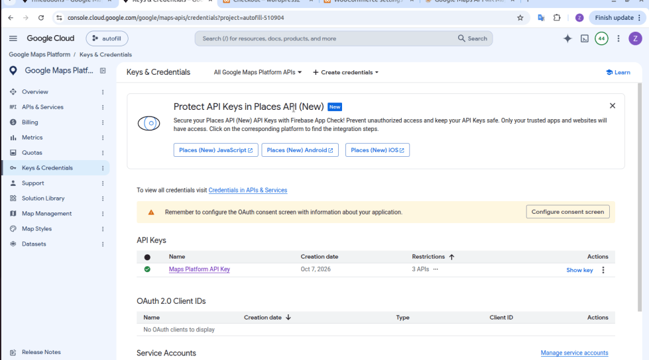Open Map Management three-dot menu

coord(103,214)
